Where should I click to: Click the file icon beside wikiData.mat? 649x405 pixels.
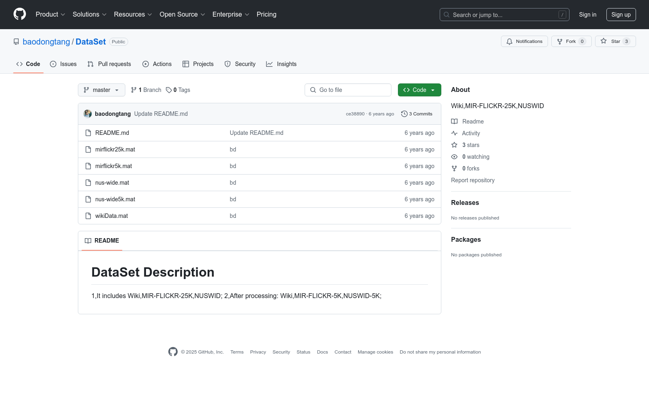click(88, 216)
